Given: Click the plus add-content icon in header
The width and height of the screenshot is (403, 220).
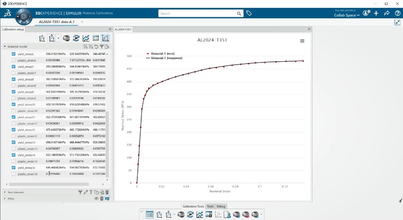Looking at the screenshot, I should 376,13.
